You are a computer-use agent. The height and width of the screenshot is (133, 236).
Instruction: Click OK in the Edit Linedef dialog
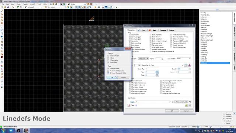pyautogui.click(x=172, y=111)
